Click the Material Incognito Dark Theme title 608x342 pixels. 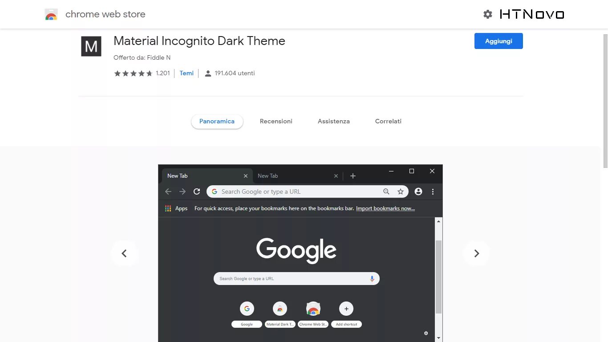[x=199, y=41]
